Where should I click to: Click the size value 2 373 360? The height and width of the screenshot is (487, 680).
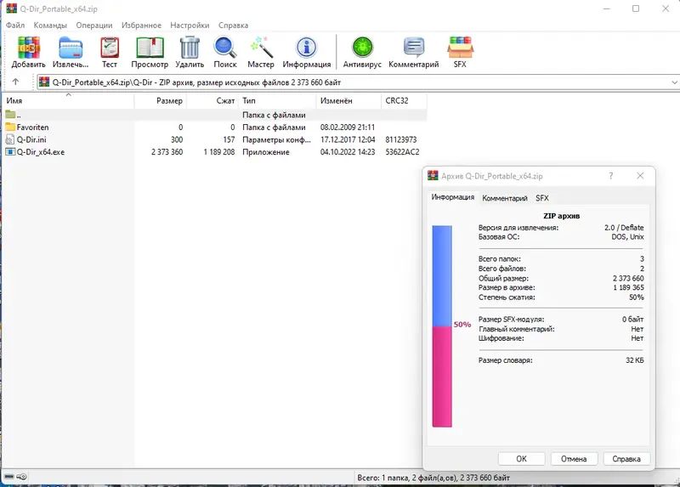pos(167,152)
